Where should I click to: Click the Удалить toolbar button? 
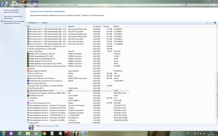[x=45, y=23]
